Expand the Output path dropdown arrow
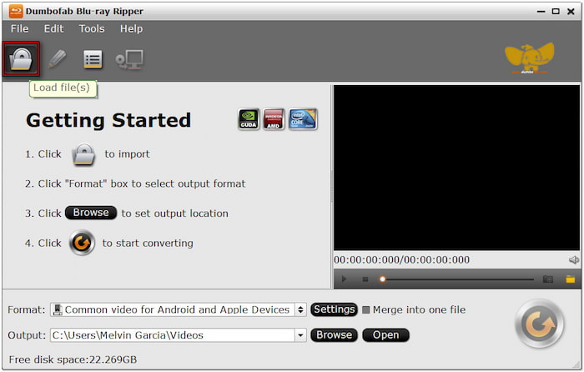 point(300,335)
